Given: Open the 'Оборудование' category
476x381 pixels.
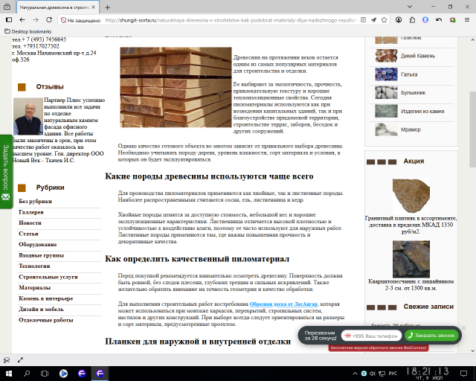Looking at the screenshot, I should [x=38, y=244].
